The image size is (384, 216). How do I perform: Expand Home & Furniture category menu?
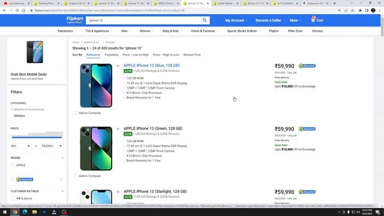click(x=205, y=31)
